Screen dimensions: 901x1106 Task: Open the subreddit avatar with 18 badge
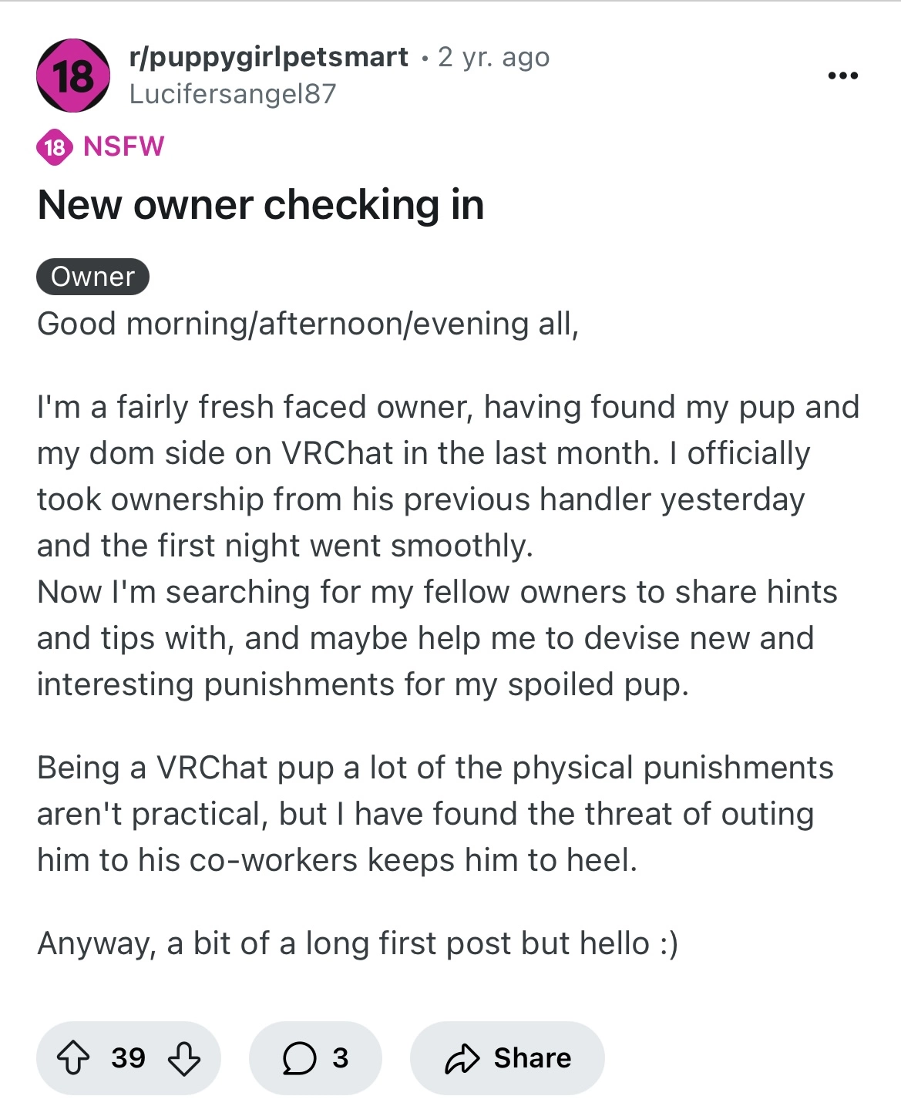coord(73,76)
